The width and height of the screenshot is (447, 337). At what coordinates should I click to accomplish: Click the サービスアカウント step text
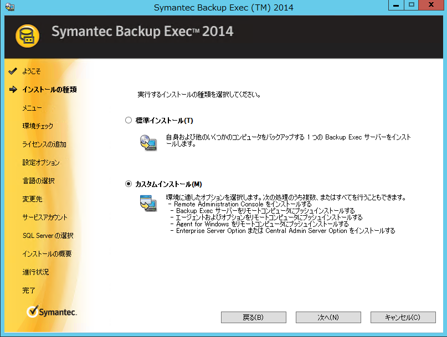tap(45, 217)
